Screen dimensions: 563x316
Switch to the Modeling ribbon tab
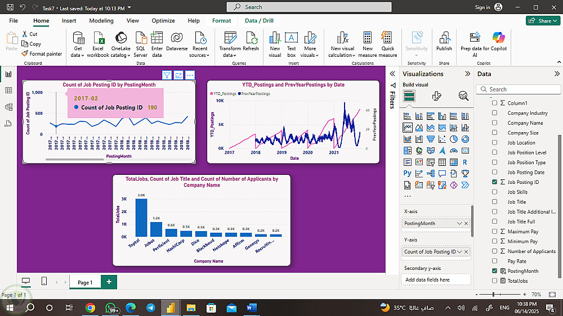click(x=101, y=21)
